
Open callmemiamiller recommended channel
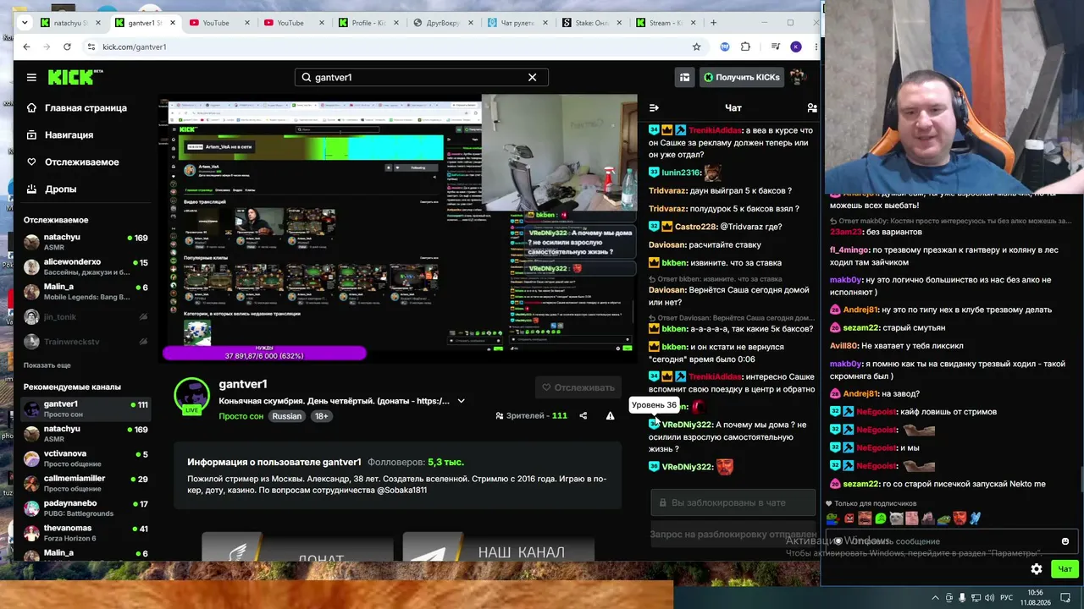85,484
